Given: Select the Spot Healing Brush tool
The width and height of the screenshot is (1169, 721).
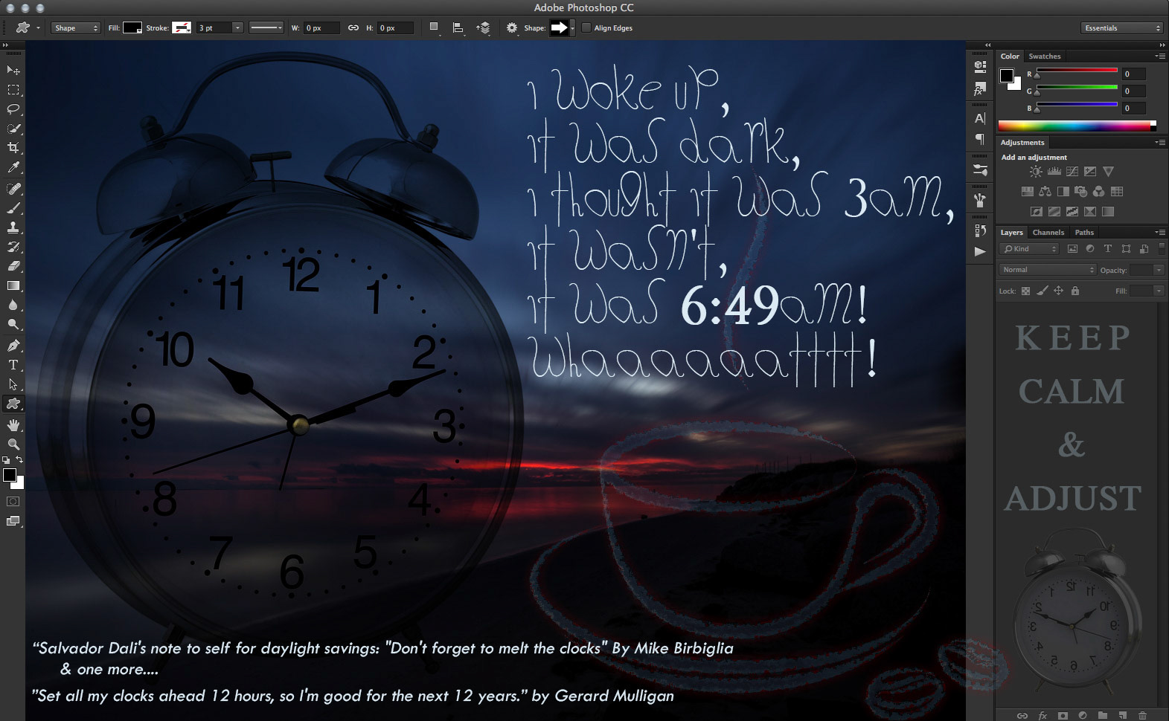Looking at the screenshot, I should [x=13, y=189].
